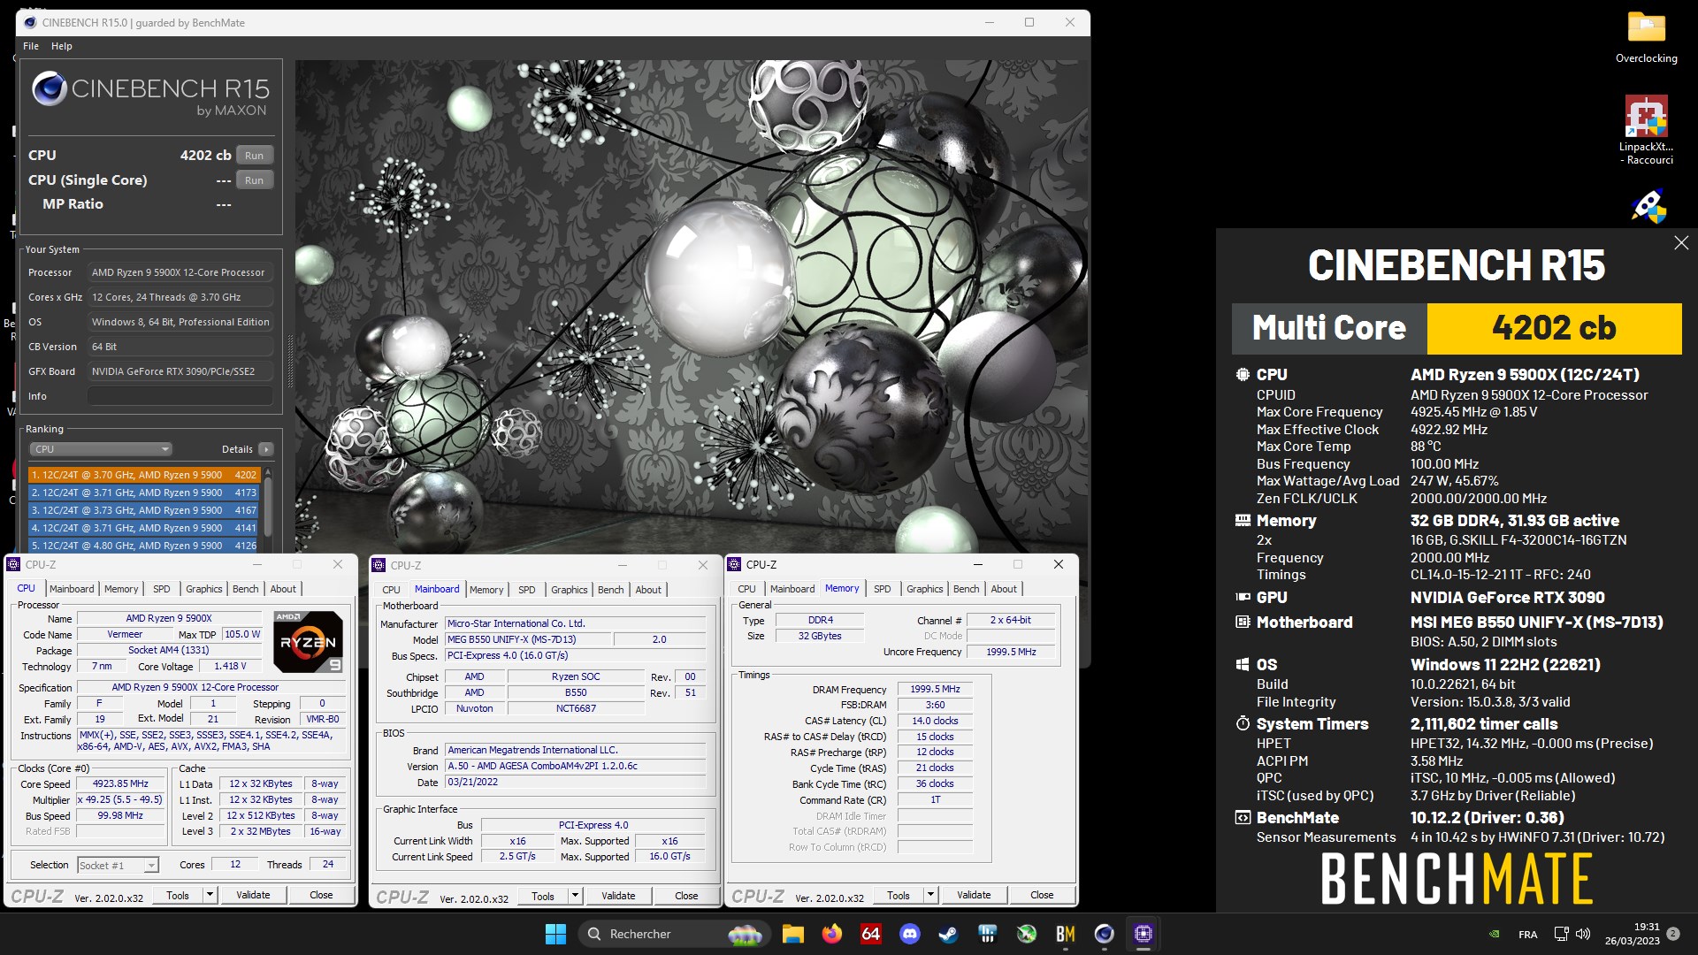1698x955 pixels.
Task: Open Tools dropdown arrow in middle CPU-Z
Action: (x=575, y=896)
